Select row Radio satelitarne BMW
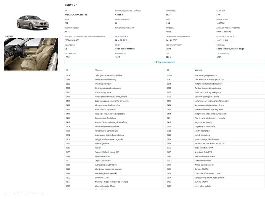Viewport: 265px width, 199px height. [215, 148]
